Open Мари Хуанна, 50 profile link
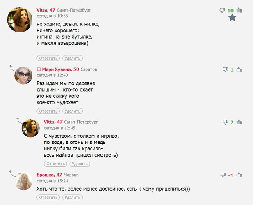Image resolution: width=253 pixels, height=205 pixels. [x=58, y=69]
